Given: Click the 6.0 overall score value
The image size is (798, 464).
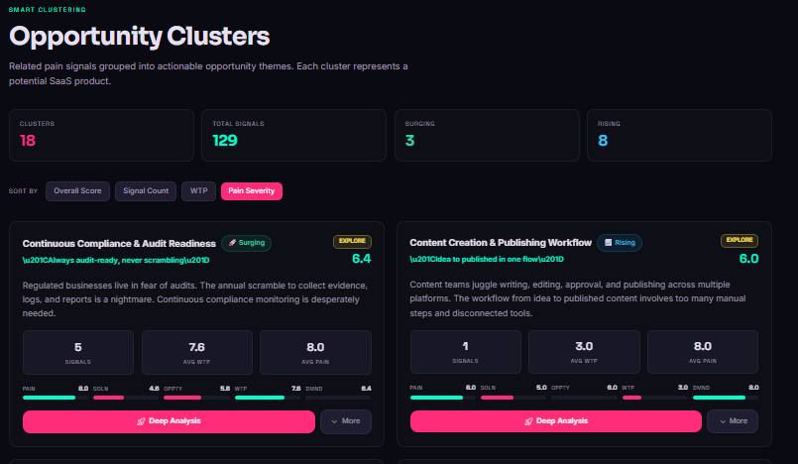Looking at the screenshot, I should coord(748,259).
